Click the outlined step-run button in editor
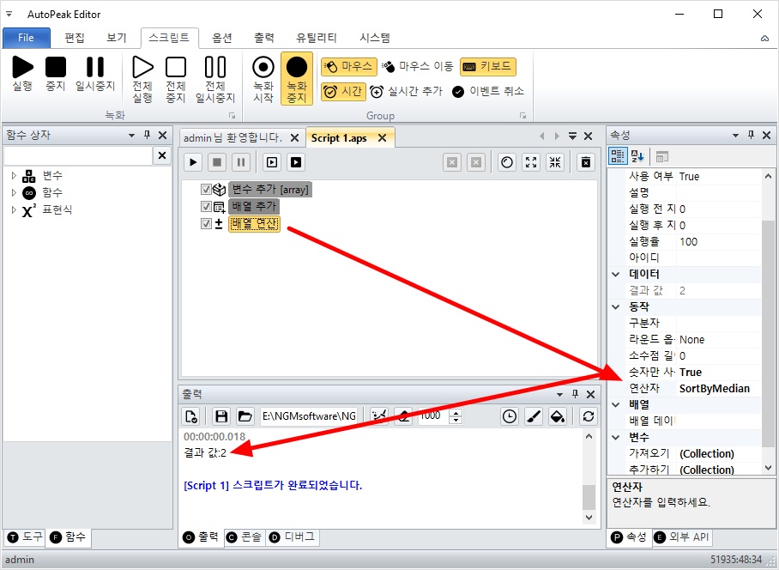Viewport: 779px width, 570px height. click(x=272, y=162)
